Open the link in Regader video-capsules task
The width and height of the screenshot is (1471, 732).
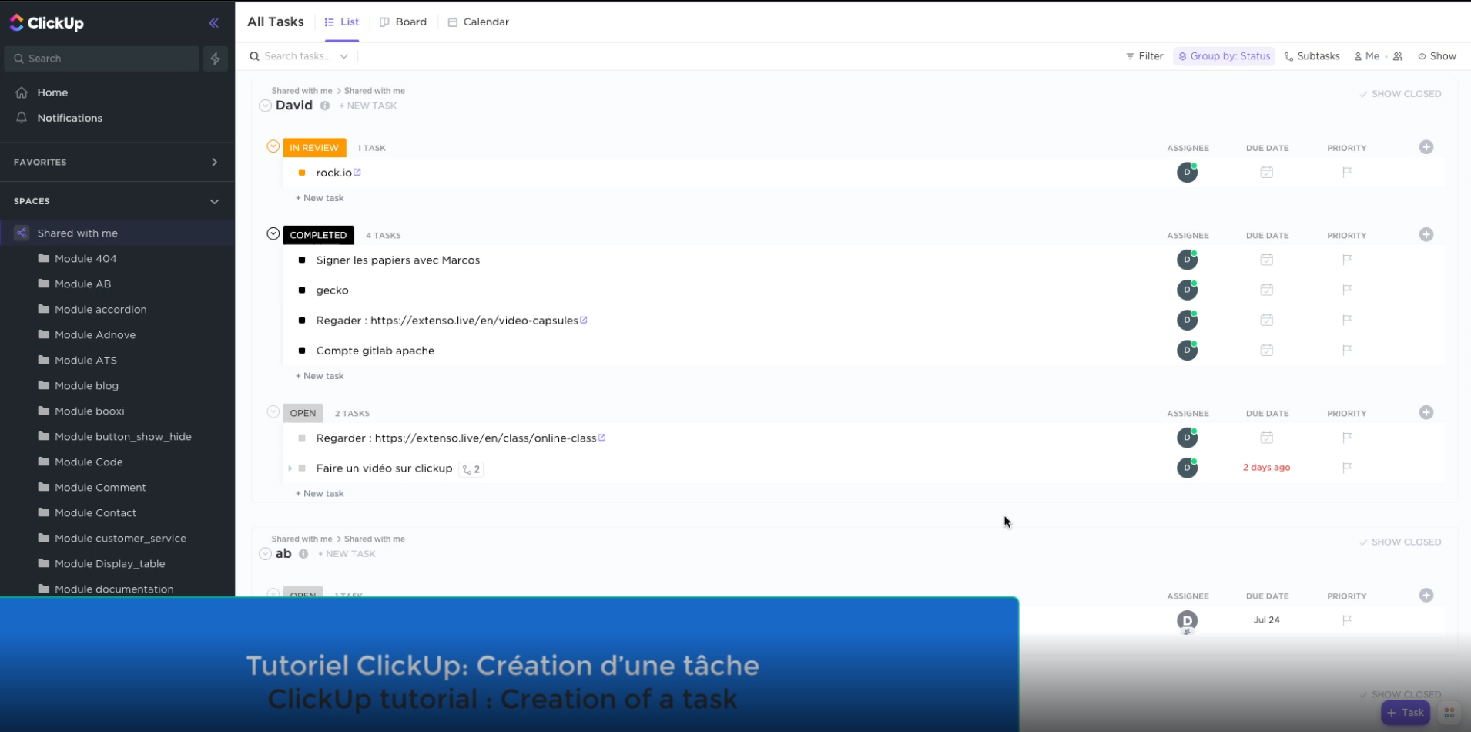click(584, 320)
